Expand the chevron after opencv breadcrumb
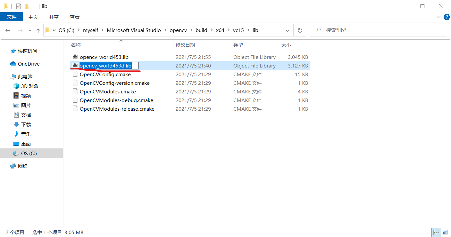 (191, 30)
